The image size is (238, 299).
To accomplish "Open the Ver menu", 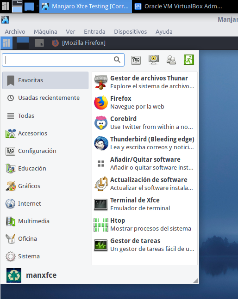I will tap(70, 31).
